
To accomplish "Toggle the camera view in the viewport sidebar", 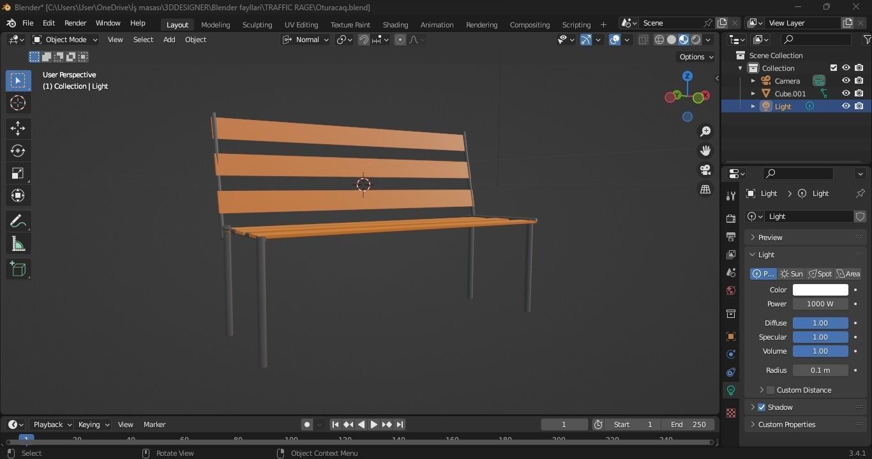I will coord(705,170).
